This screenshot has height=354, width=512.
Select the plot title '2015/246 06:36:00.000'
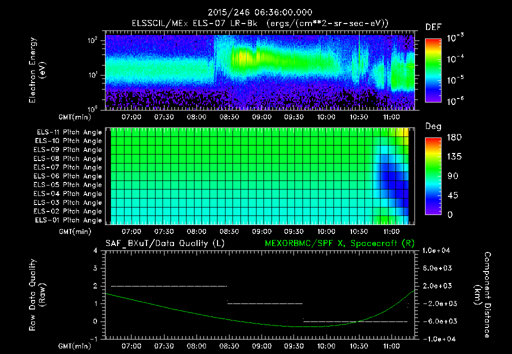click(260, 12)
